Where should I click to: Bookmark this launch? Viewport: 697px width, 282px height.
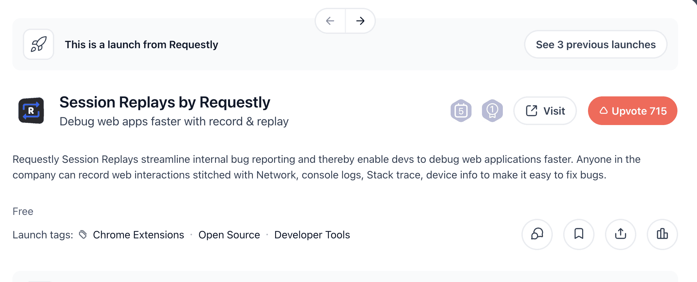point(579,234)
